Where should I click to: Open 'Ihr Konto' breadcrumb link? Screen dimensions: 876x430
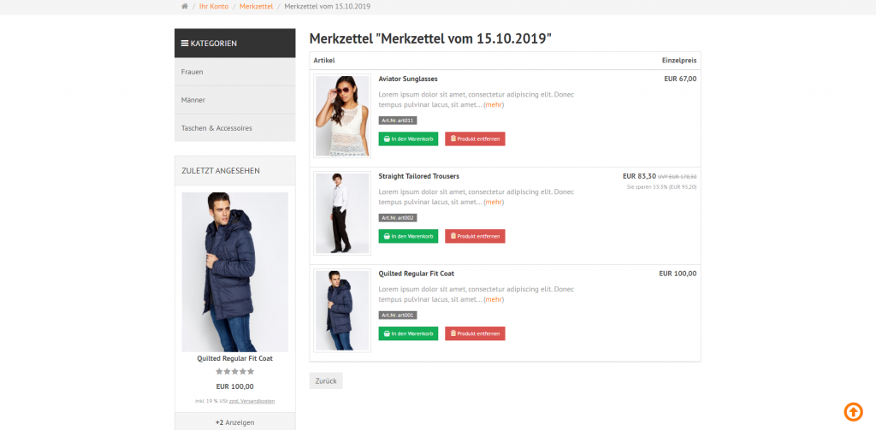[x=214, y=7]
